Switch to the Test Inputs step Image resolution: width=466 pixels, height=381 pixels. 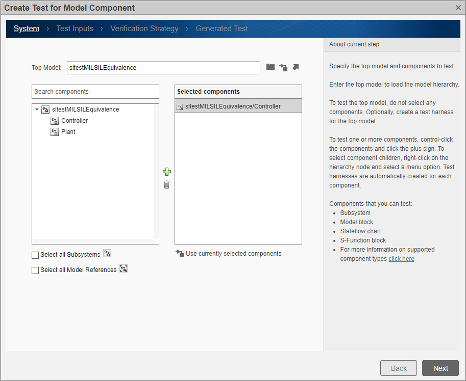[x=75, y=29]
